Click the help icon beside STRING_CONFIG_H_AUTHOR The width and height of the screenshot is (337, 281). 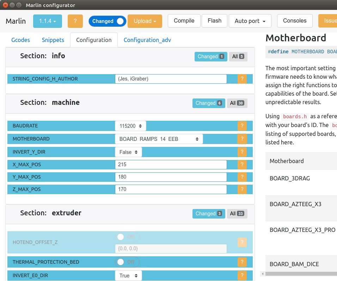[242, 79]
